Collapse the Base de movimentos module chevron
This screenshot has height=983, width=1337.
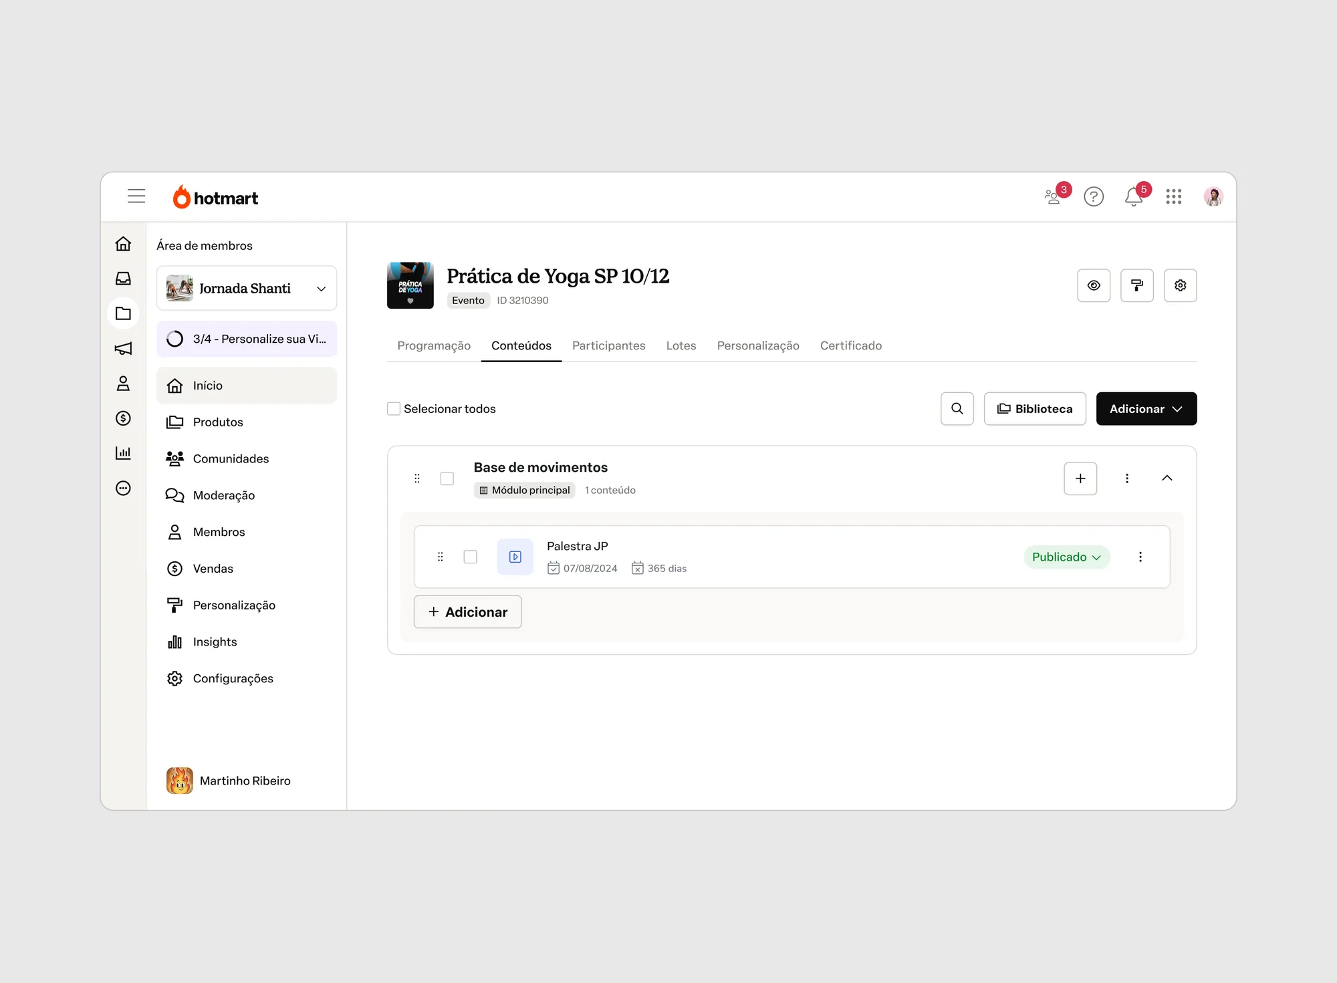coord(1167,478)
